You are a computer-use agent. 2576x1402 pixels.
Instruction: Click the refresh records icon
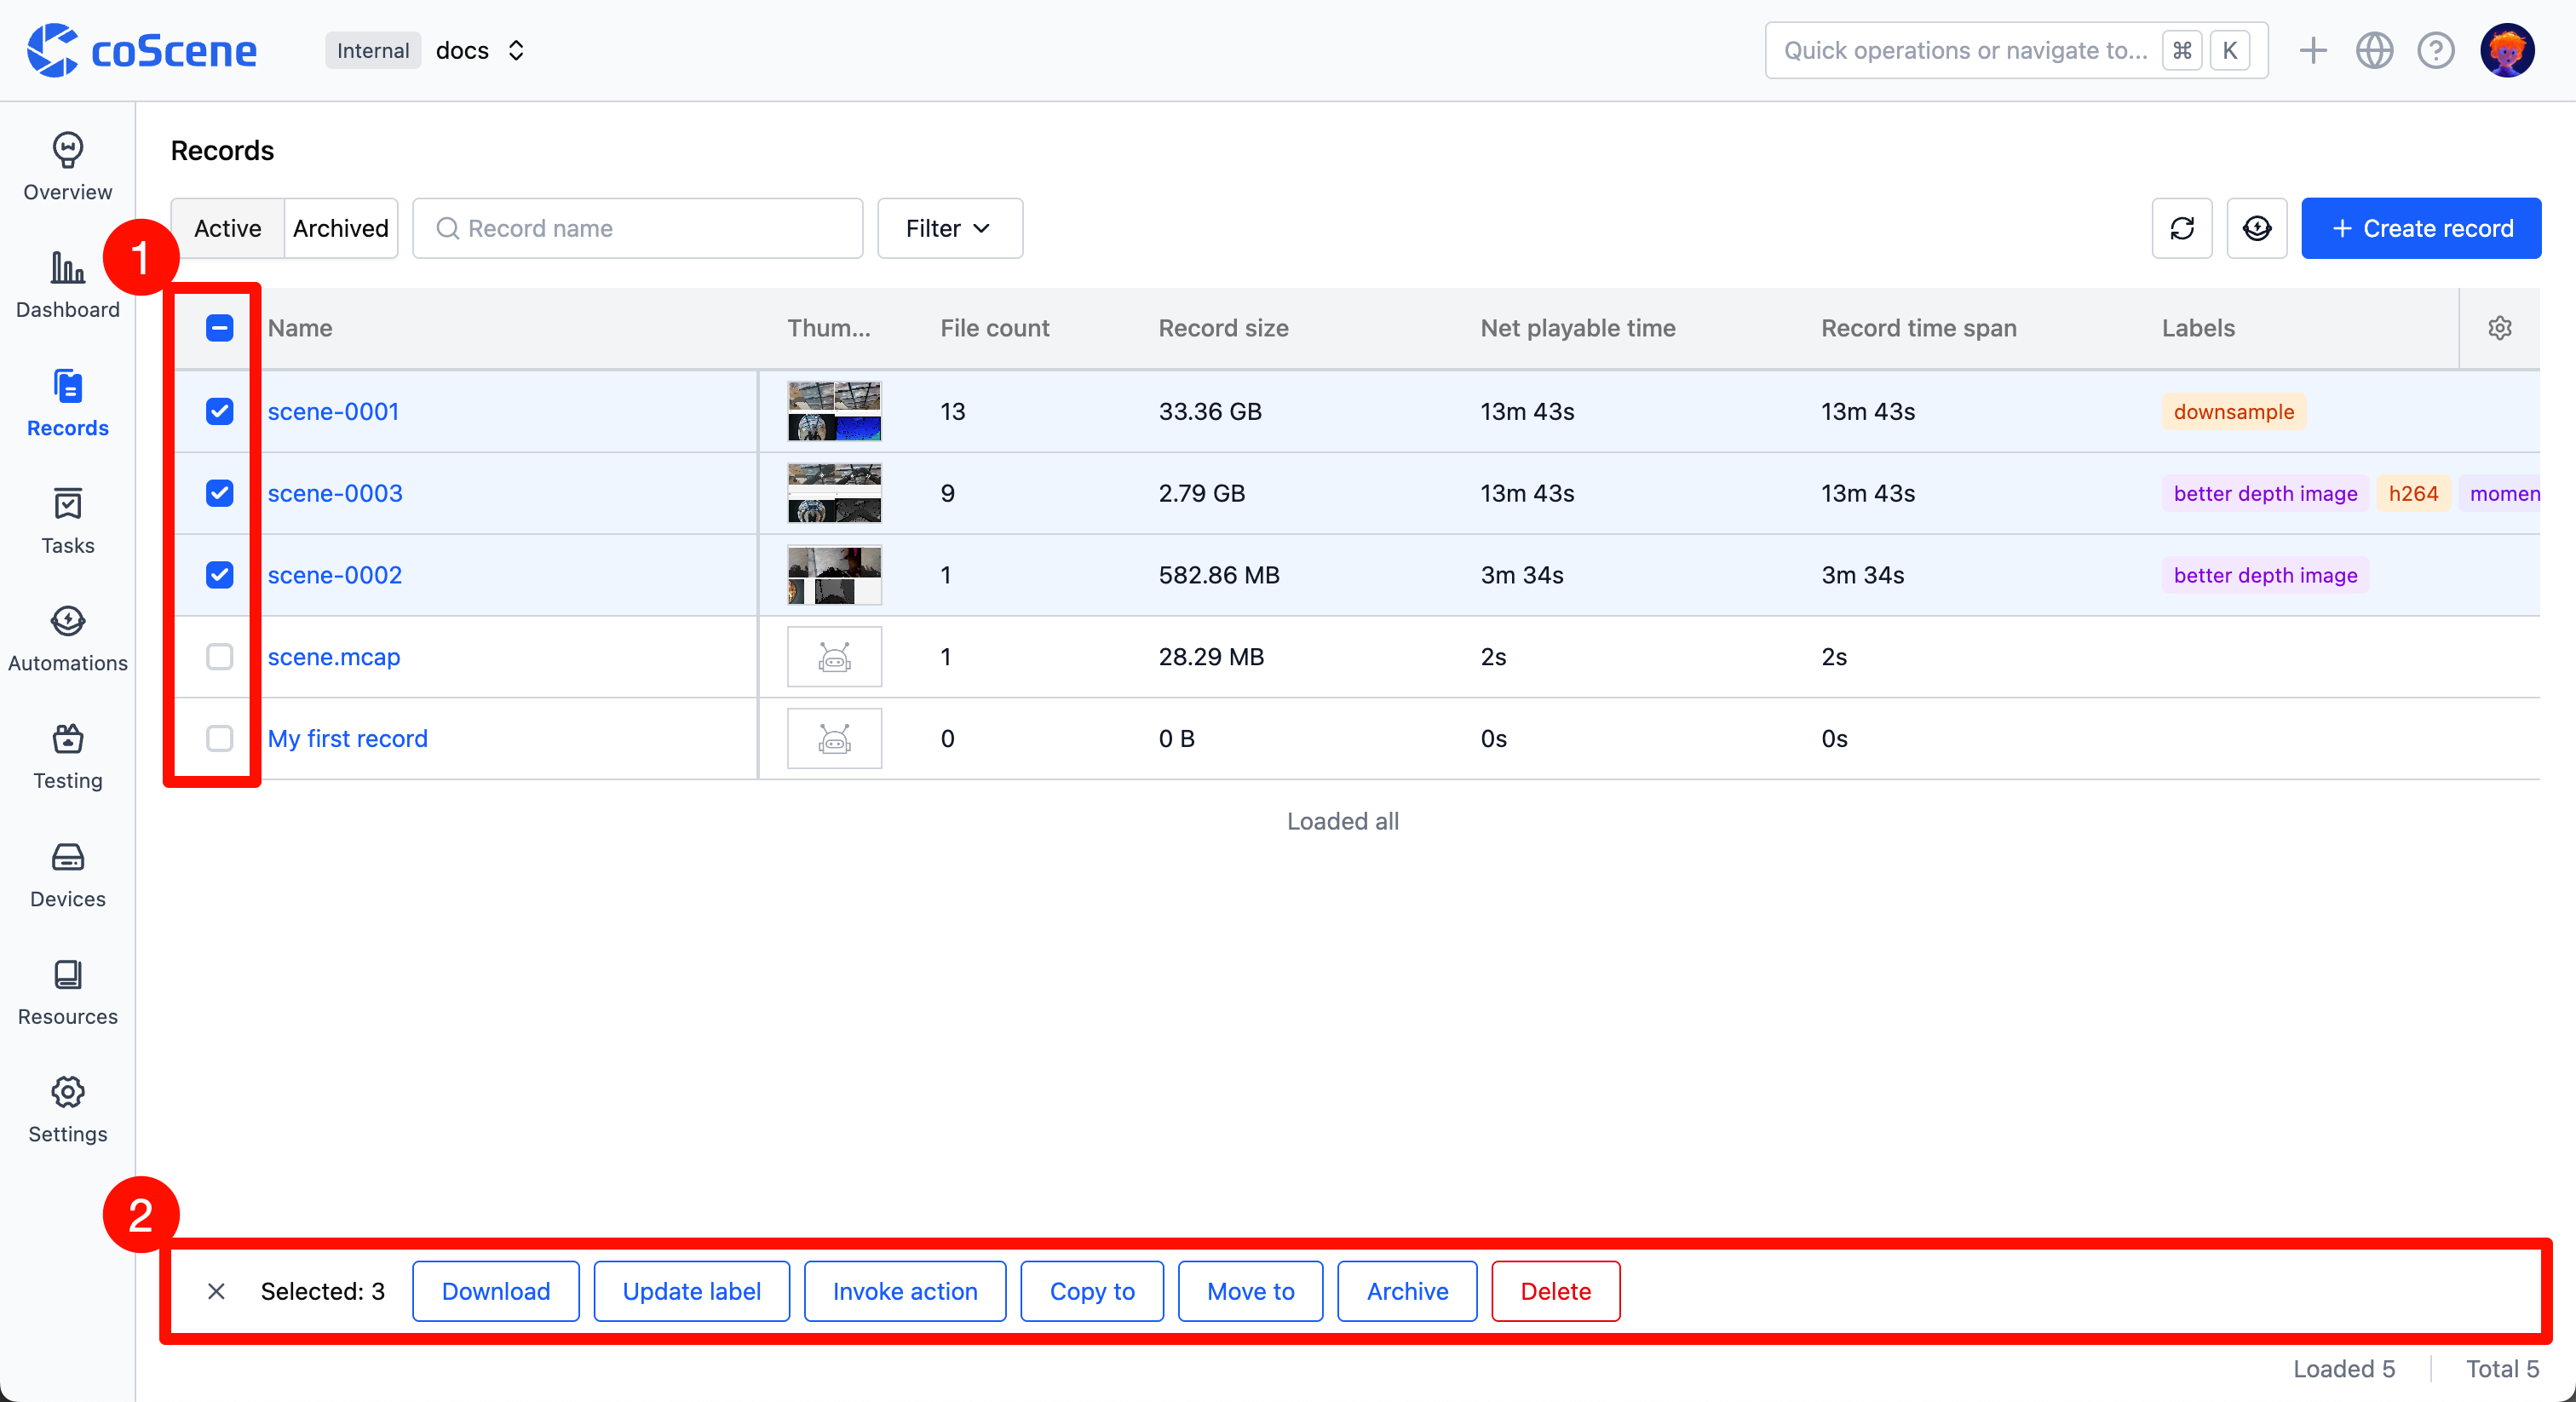pyautogui.click(x=2181, y=228)
